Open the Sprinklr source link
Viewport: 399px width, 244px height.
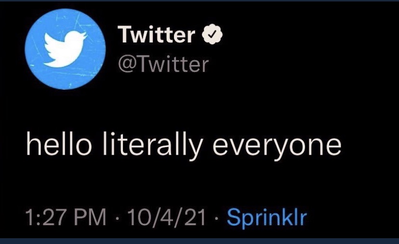tap(266, 218)
